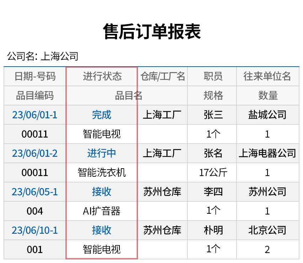Click the 上海电器公司 company cell
Image resolution: width=303 pixels, height=263 pixels.
tap(267, 153)
